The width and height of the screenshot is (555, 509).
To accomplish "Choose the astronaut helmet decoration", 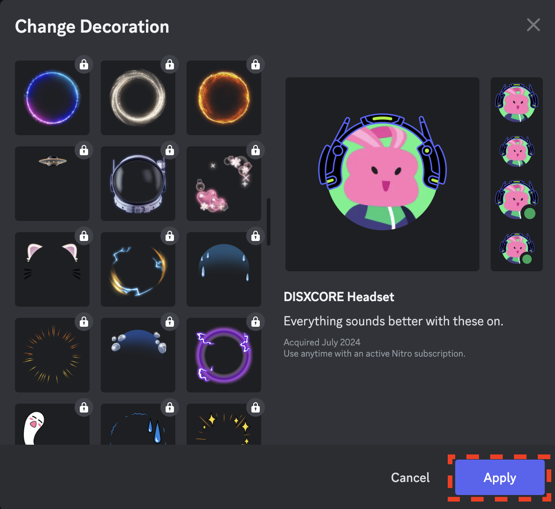I will point(138,184).
